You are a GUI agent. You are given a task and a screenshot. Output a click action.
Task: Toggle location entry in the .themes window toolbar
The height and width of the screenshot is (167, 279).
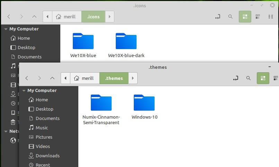click(236, 78)
